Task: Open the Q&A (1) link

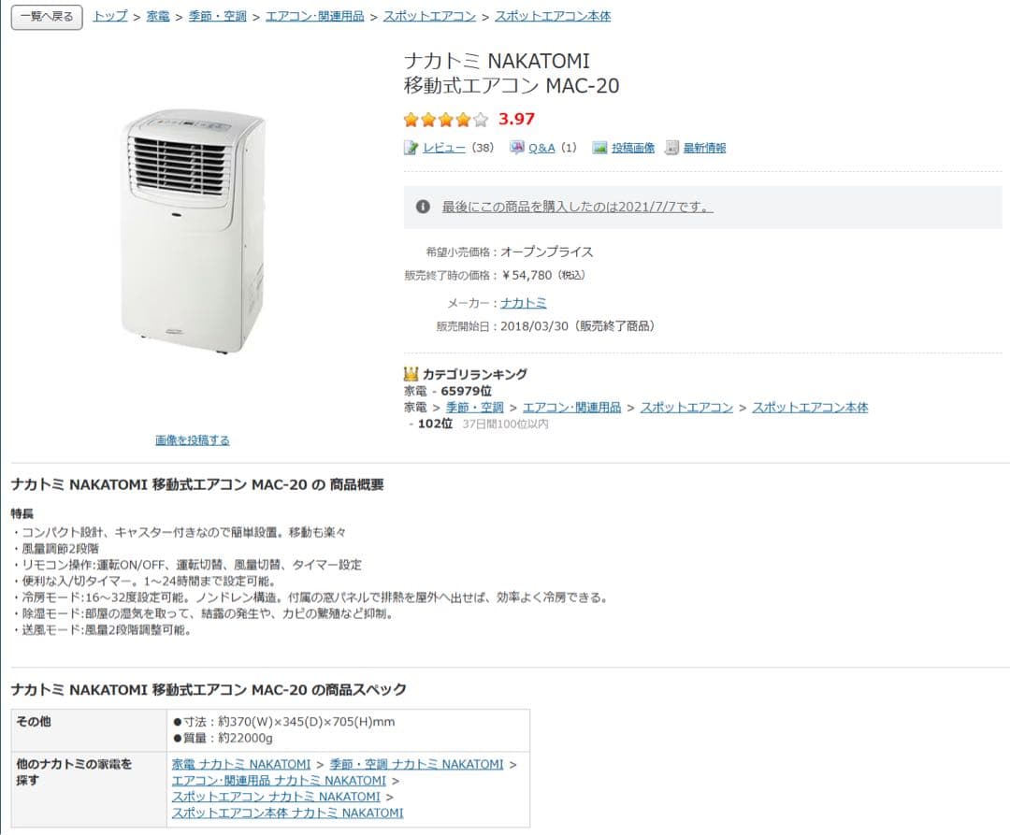Action: click(x=541, y=147)
